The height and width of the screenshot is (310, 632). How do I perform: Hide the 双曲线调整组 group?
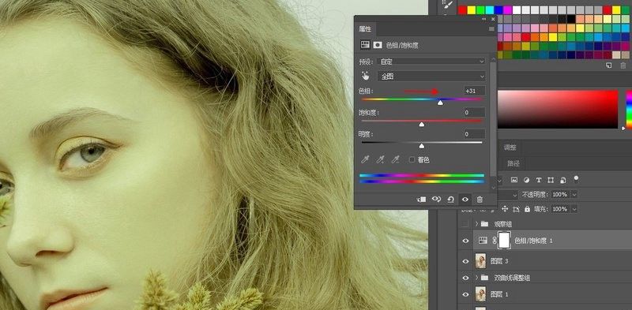465,278
